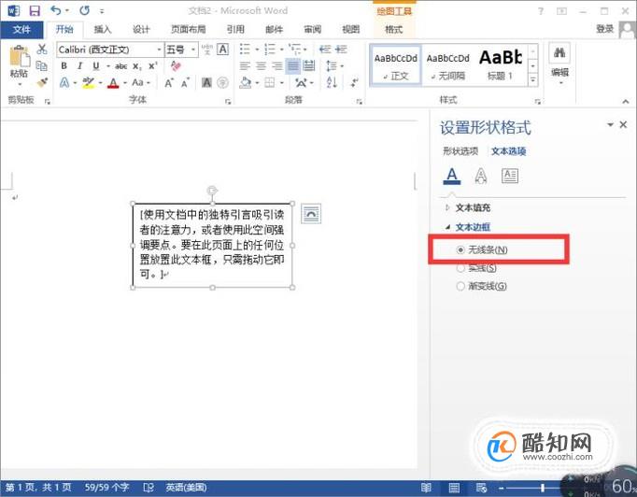637x497 pixels.
Task: Click inside the text box content
Action: pos(212,245)
